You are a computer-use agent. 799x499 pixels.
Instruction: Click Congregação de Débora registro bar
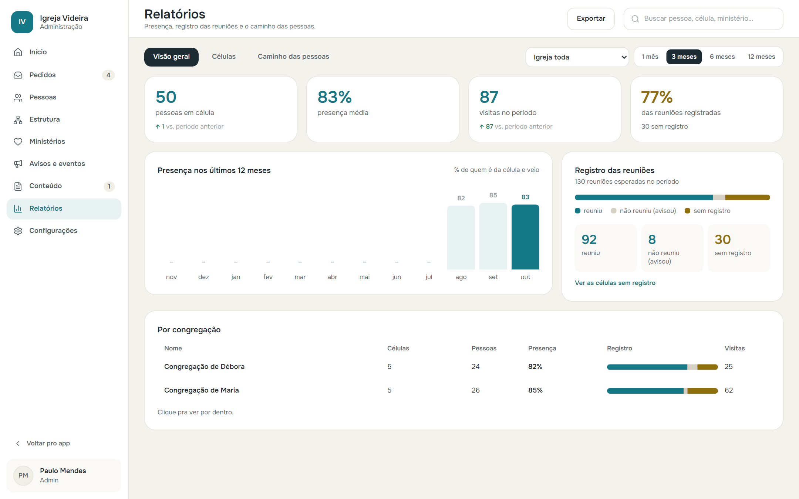[x=662, y=367]
